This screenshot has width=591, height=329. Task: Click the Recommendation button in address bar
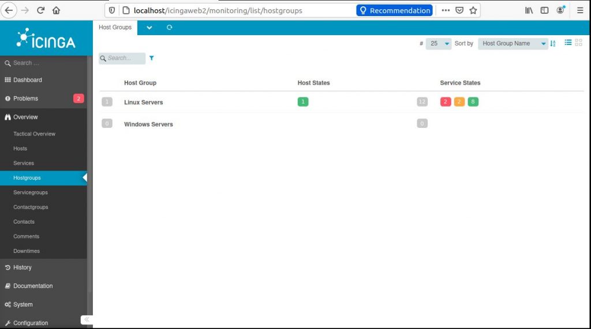394,10
